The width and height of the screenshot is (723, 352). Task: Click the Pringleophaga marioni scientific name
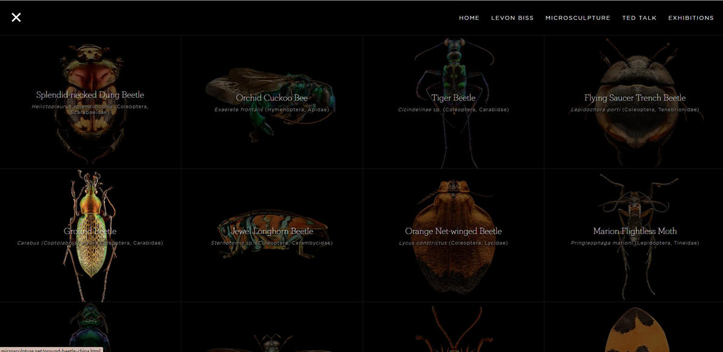[x=601, y=243]
